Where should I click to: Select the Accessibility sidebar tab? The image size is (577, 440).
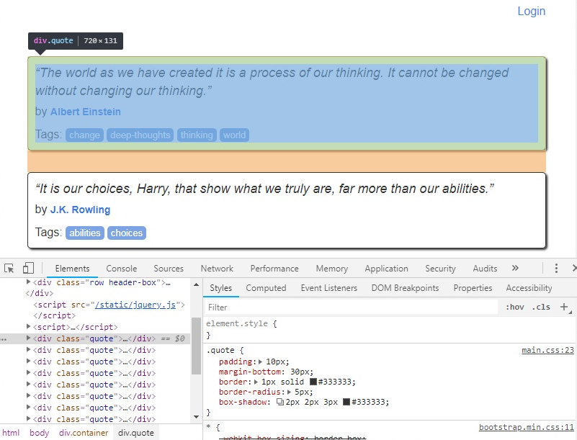(x=529, y=288)
